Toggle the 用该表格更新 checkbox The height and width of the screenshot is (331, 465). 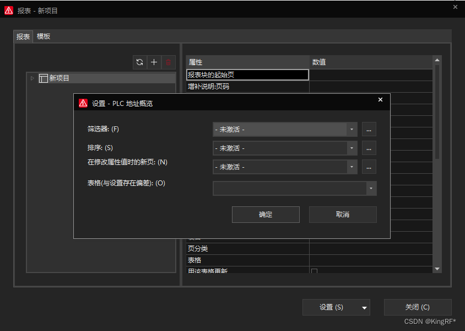pyautogui.click(x=314, y=271)
